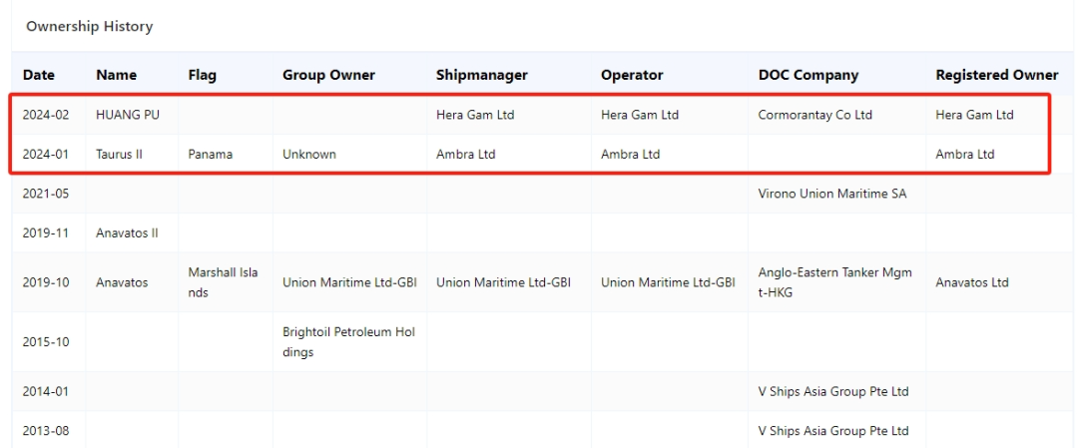Image resolution: width=1078 pixels, height=448 pixels.
Task: Click the Name column header
Action: pos(116,75)
